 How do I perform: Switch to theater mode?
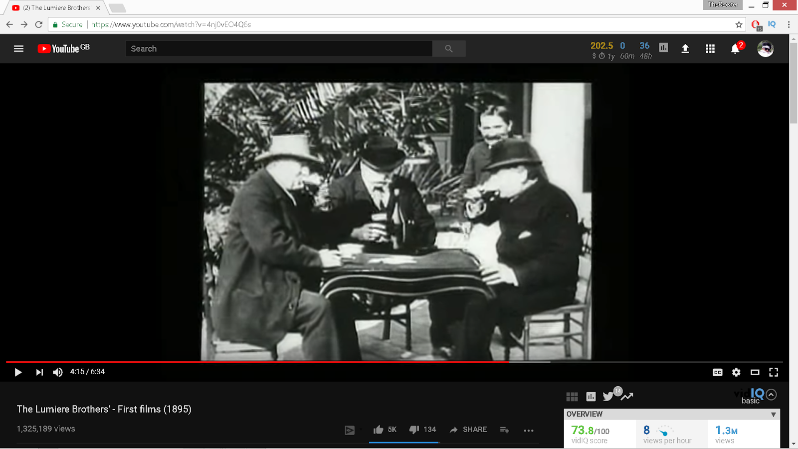tap(755, 372)
